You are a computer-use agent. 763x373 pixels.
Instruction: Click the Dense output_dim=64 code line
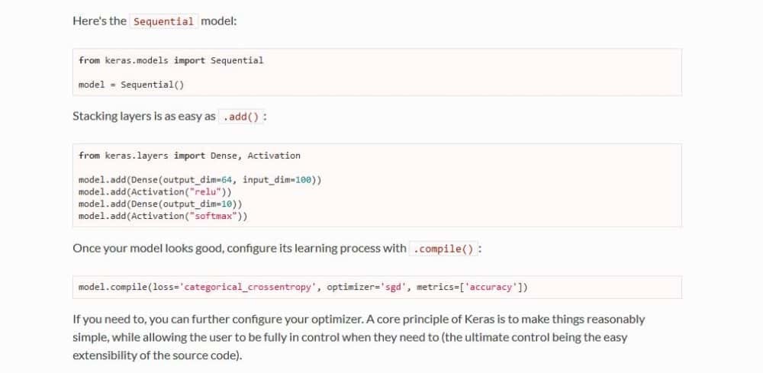(x=199, y=180)
